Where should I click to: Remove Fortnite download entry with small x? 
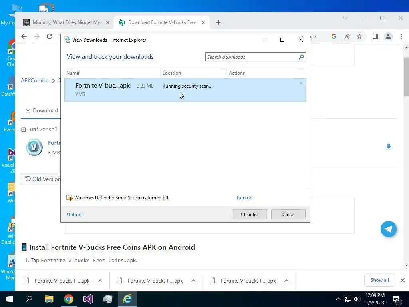click(x=301, y=83)
